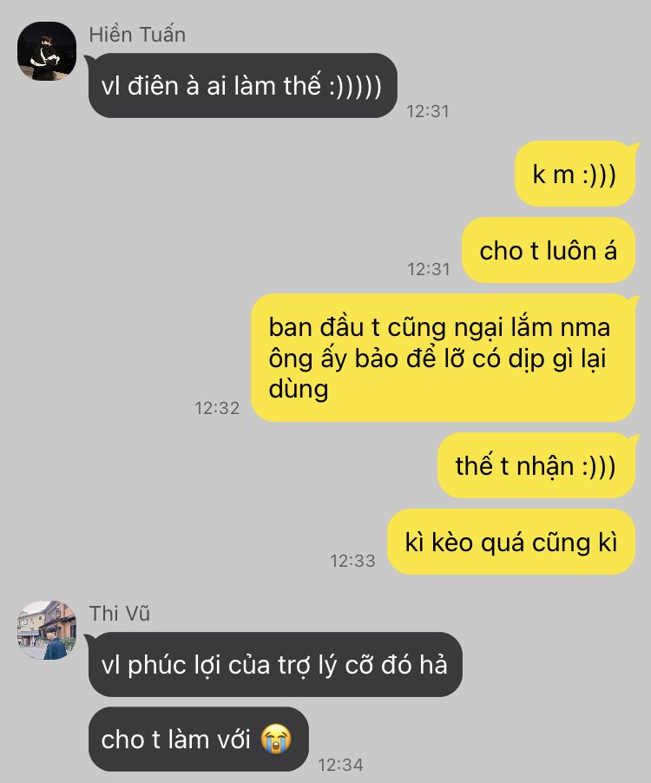
Task: Click the 12:31 timestamp beside 'cho t luôn á'
Action: 429,270
